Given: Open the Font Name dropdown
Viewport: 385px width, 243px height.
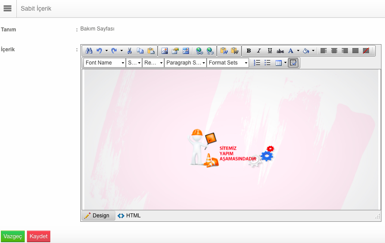Looking at the screenshot, I should 105,63.
